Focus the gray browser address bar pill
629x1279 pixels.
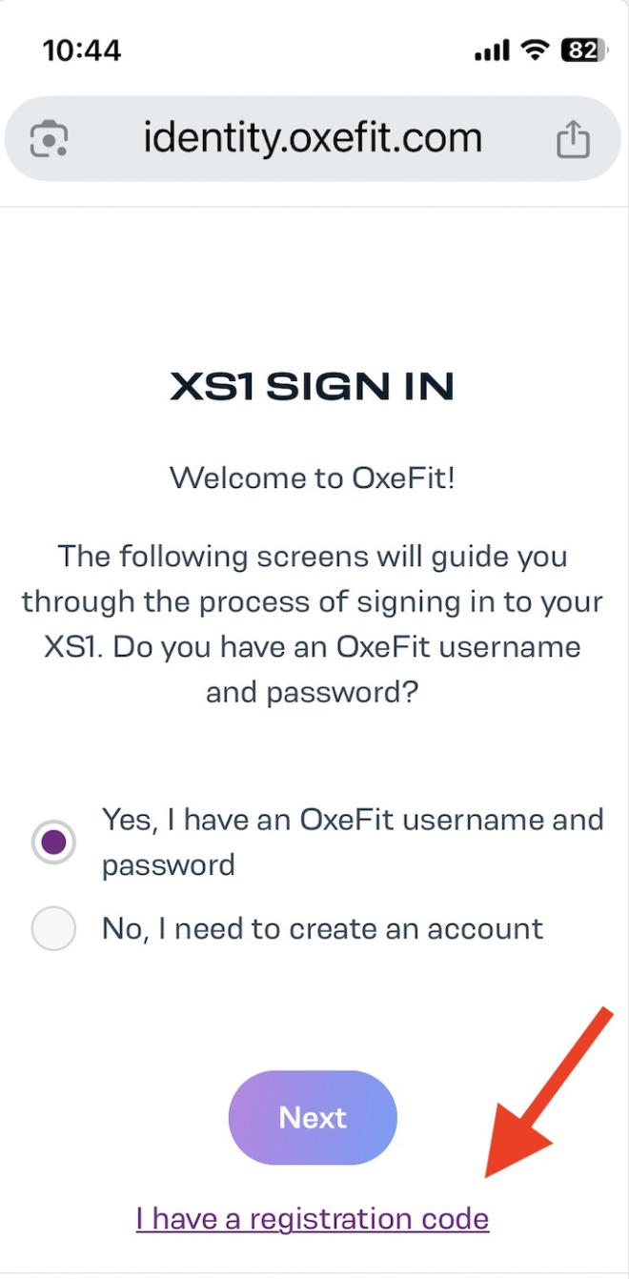tap(313, 139)
